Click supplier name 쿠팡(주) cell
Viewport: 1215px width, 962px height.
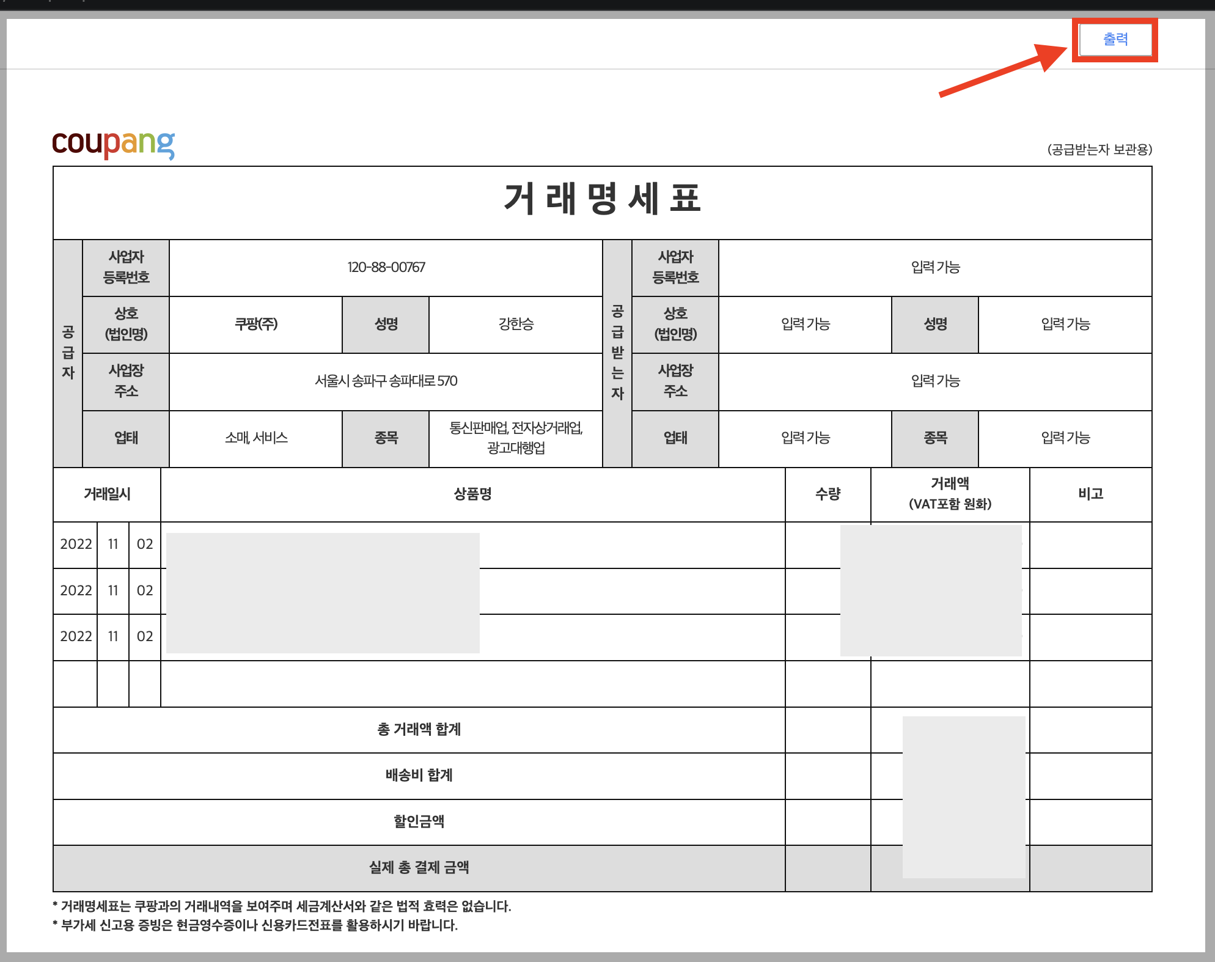(x=255, y=324)
